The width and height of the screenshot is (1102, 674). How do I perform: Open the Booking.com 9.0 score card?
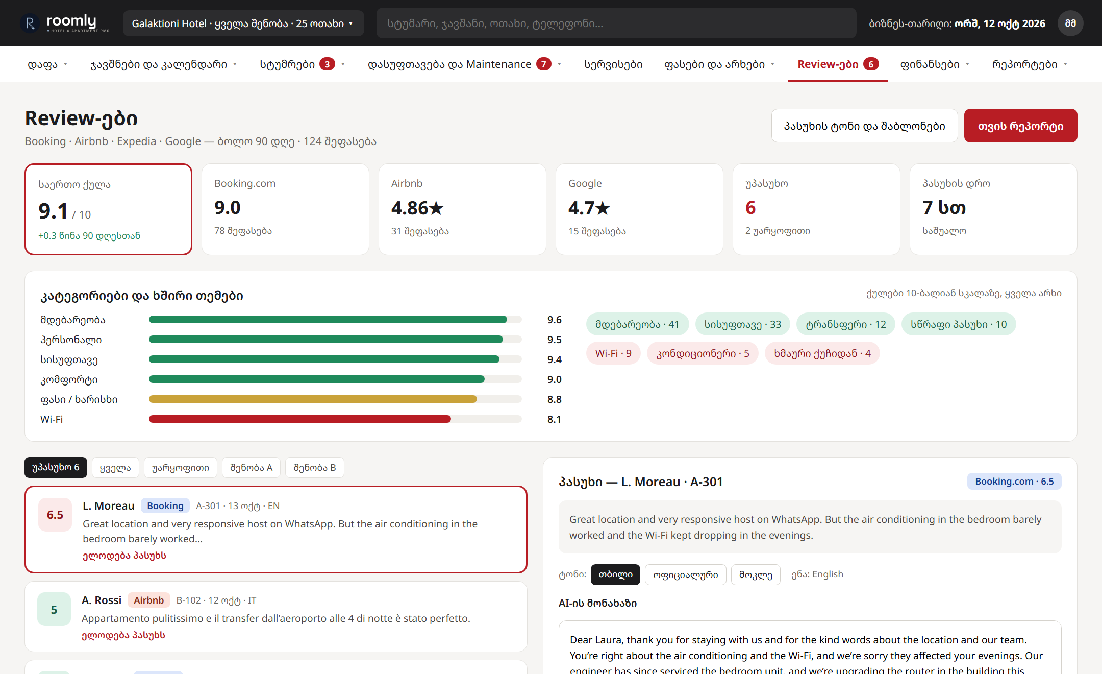[x=285, y=209]
